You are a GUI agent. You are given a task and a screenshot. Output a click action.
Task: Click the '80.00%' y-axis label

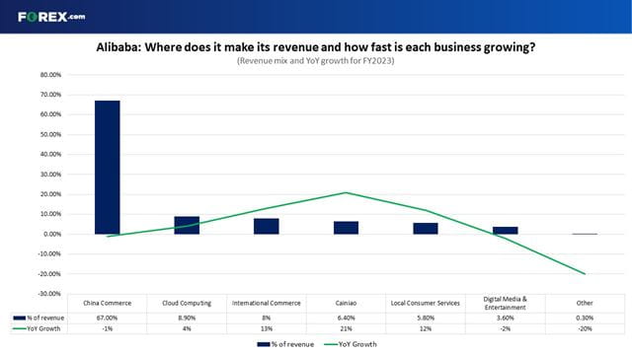(50, 75)
